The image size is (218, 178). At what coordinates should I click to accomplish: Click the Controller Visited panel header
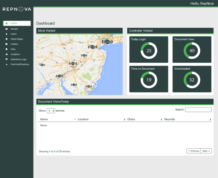[170, 31]
